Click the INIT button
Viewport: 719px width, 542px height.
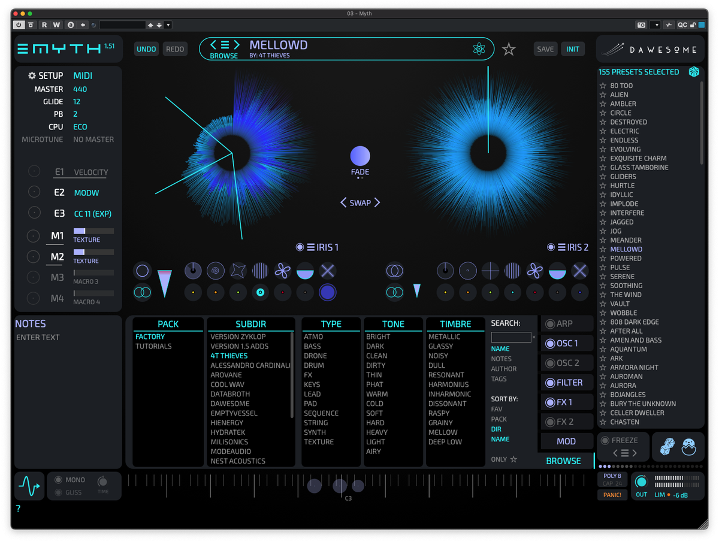(573, 49)
